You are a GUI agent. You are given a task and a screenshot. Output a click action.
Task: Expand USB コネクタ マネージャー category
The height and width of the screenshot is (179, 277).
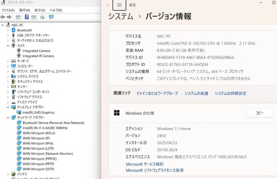click(x=8, y=35)
